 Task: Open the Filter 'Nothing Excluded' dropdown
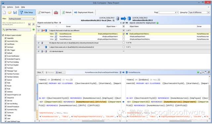21,19
